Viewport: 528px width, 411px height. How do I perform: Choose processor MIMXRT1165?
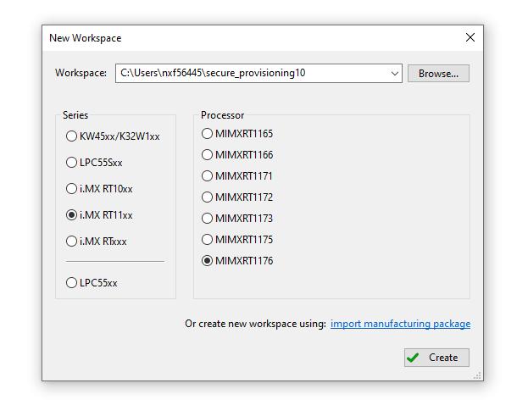[208, 134]
